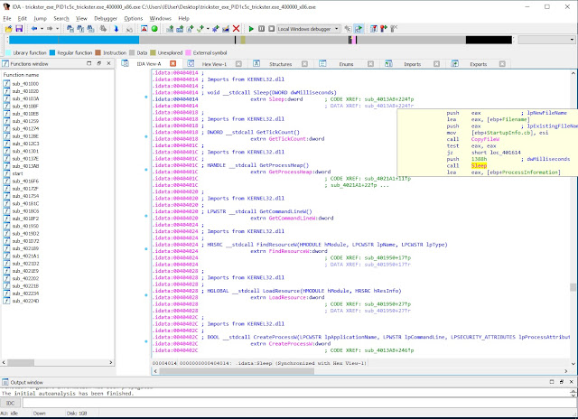The image size is (578, 419).
Task: Switch to the Imports tab
Action: (x=411, y=65)
